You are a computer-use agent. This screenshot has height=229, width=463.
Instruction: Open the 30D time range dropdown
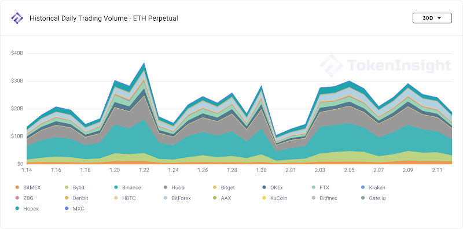point(432,18)
